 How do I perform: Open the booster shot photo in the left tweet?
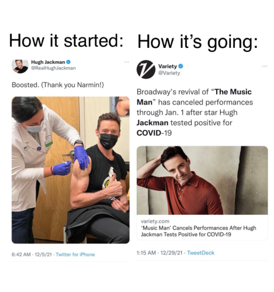click(71, 170)
